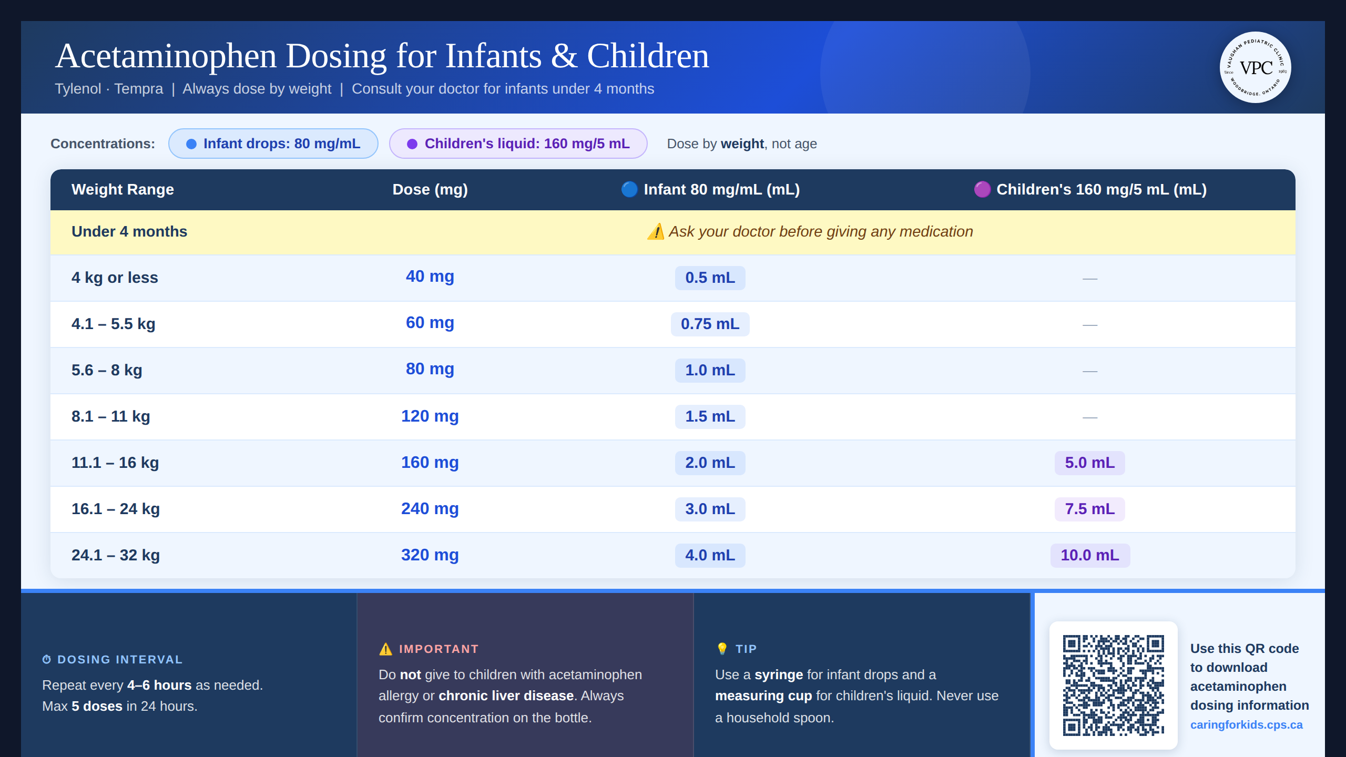1346x757 pixels.
Task: Click the warning triangle beside Important
Action: coord(386,649)
